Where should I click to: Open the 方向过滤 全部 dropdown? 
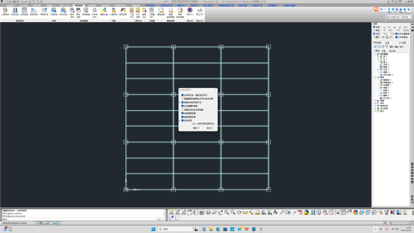point(389,43)
